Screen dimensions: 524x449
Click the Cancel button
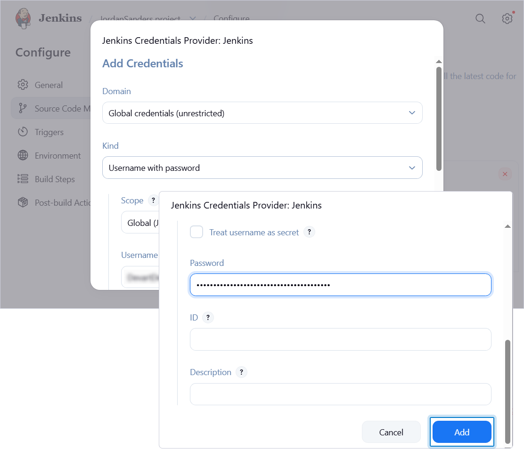pyautogui.click(x=391, y=432)
